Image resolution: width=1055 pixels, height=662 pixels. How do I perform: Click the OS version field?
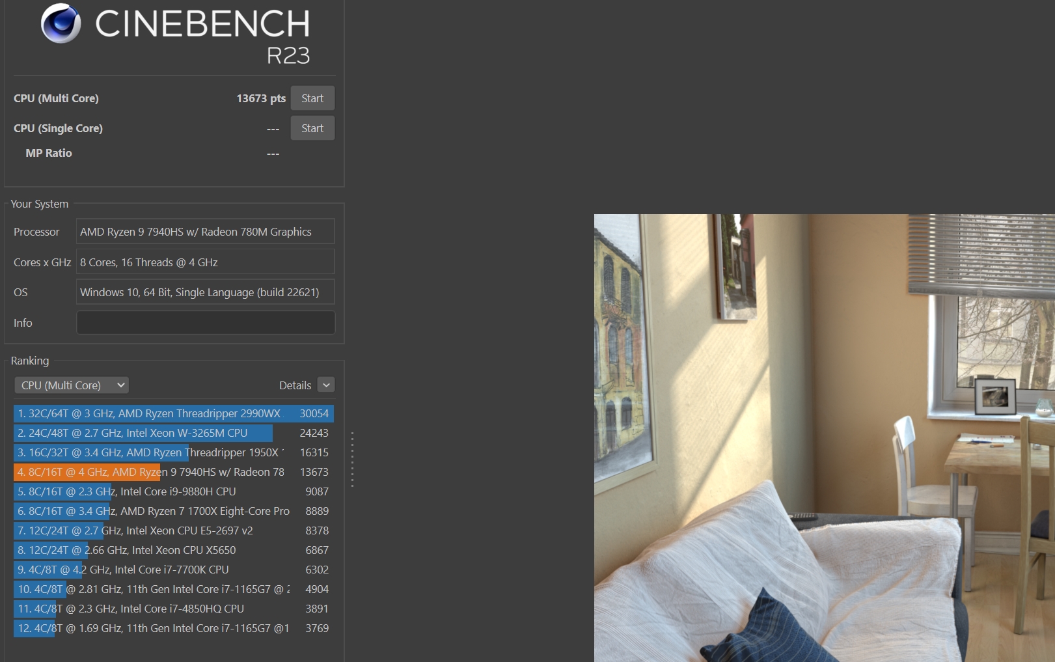(206, 292)
